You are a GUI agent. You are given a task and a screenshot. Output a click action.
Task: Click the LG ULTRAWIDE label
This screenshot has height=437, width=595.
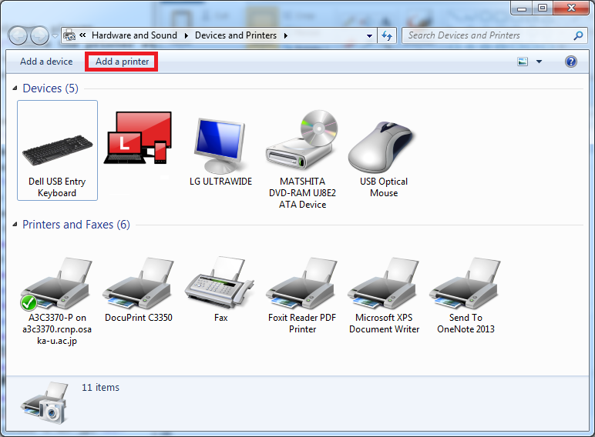pos(220,182)
